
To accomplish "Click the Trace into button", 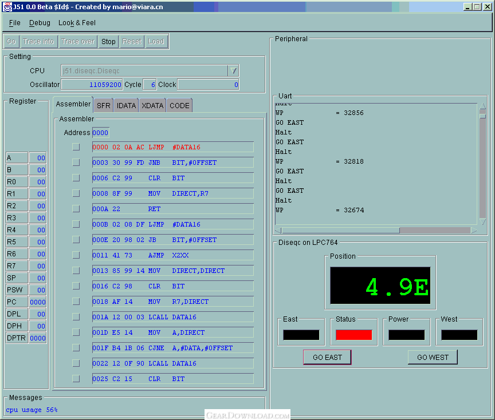I will click(38, 42).
